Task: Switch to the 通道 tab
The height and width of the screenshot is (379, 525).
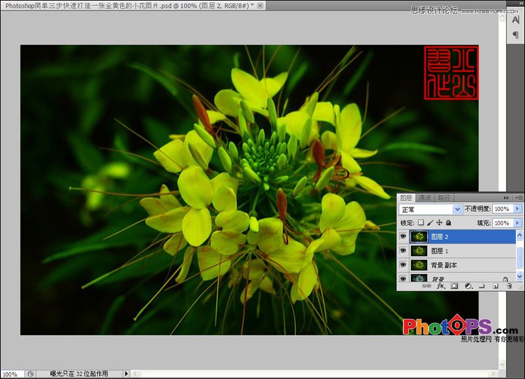Action: click(x=425, y=198)
